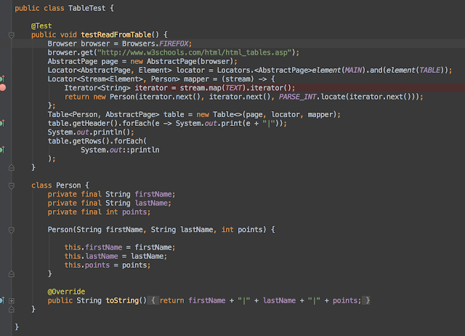Click the gutter marker beside System.out::println
The height and width of the screenshot is (336, 465).
(x=2, y=150)
